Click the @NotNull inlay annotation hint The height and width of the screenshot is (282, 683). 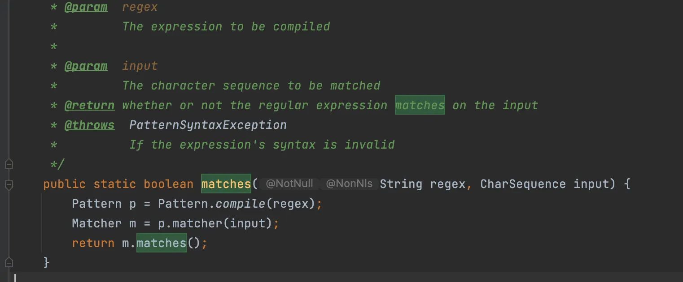pyautogui.click(x=289, y=184)
